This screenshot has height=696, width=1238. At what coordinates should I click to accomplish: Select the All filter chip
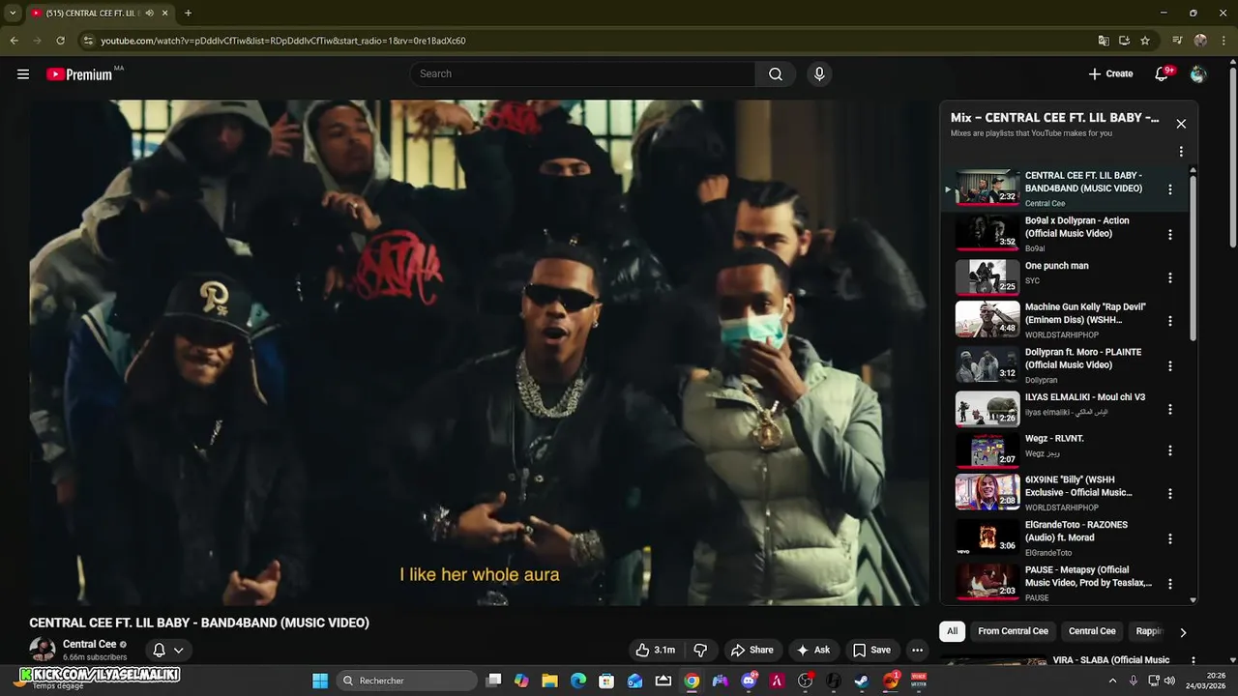[x=953, y=631]
